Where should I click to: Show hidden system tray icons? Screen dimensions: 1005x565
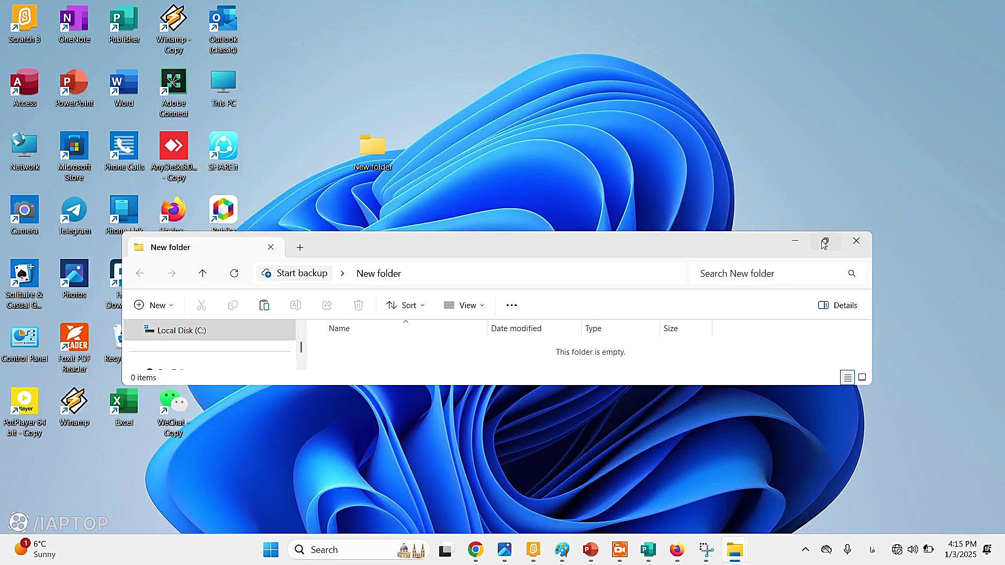pyautogui.click(x=806, y=549)
